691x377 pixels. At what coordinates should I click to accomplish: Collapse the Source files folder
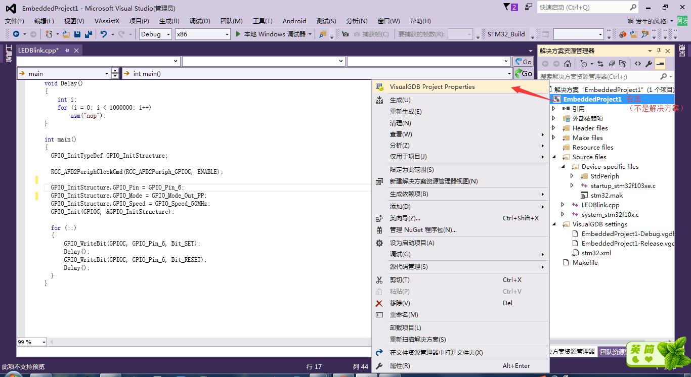tap(553, 157)
